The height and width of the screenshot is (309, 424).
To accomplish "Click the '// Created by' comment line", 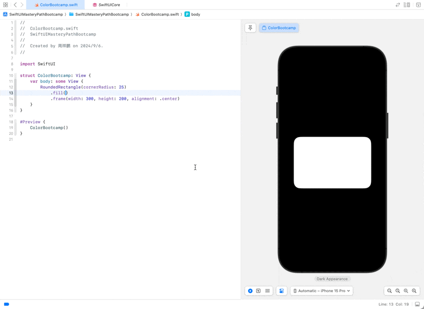I will pos(61,46).
